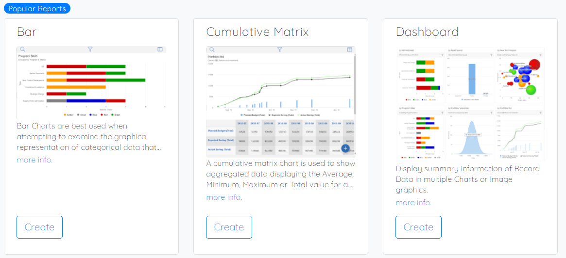Click the search icon in Bar preview

pos(22,49)
